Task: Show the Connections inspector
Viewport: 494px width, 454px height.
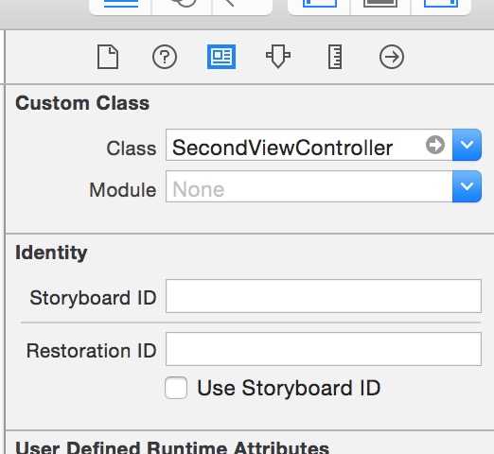Action: click(x=392, y=57)
